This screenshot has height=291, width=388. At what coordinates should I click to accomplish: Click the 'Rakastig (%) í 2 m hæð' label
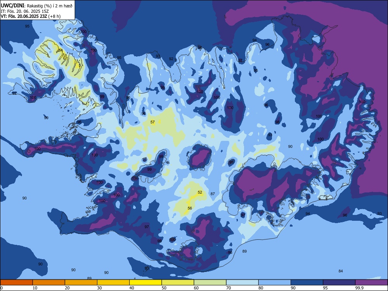coord(50,6)
